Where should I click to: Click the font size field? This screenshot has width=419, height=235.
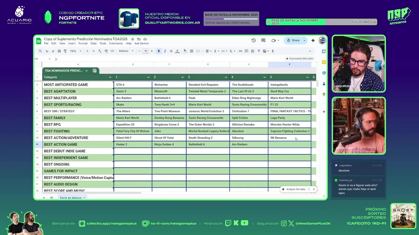coord(146,51)
